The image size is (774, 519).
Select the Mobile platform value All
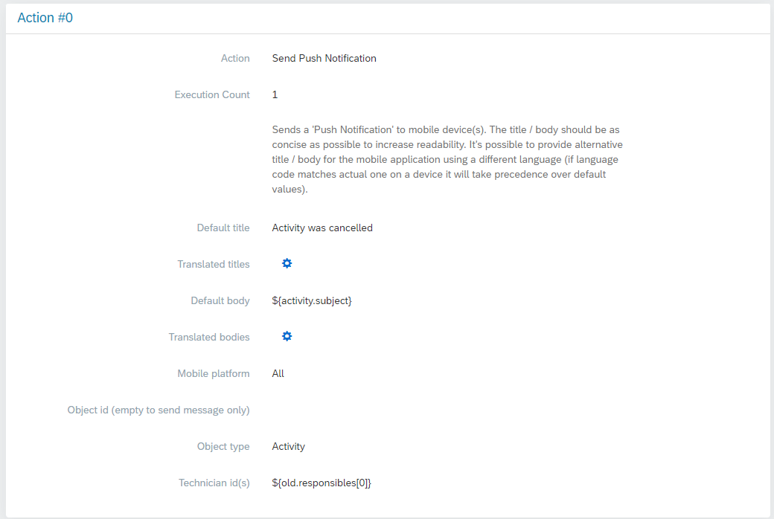[x=278, y=373]
